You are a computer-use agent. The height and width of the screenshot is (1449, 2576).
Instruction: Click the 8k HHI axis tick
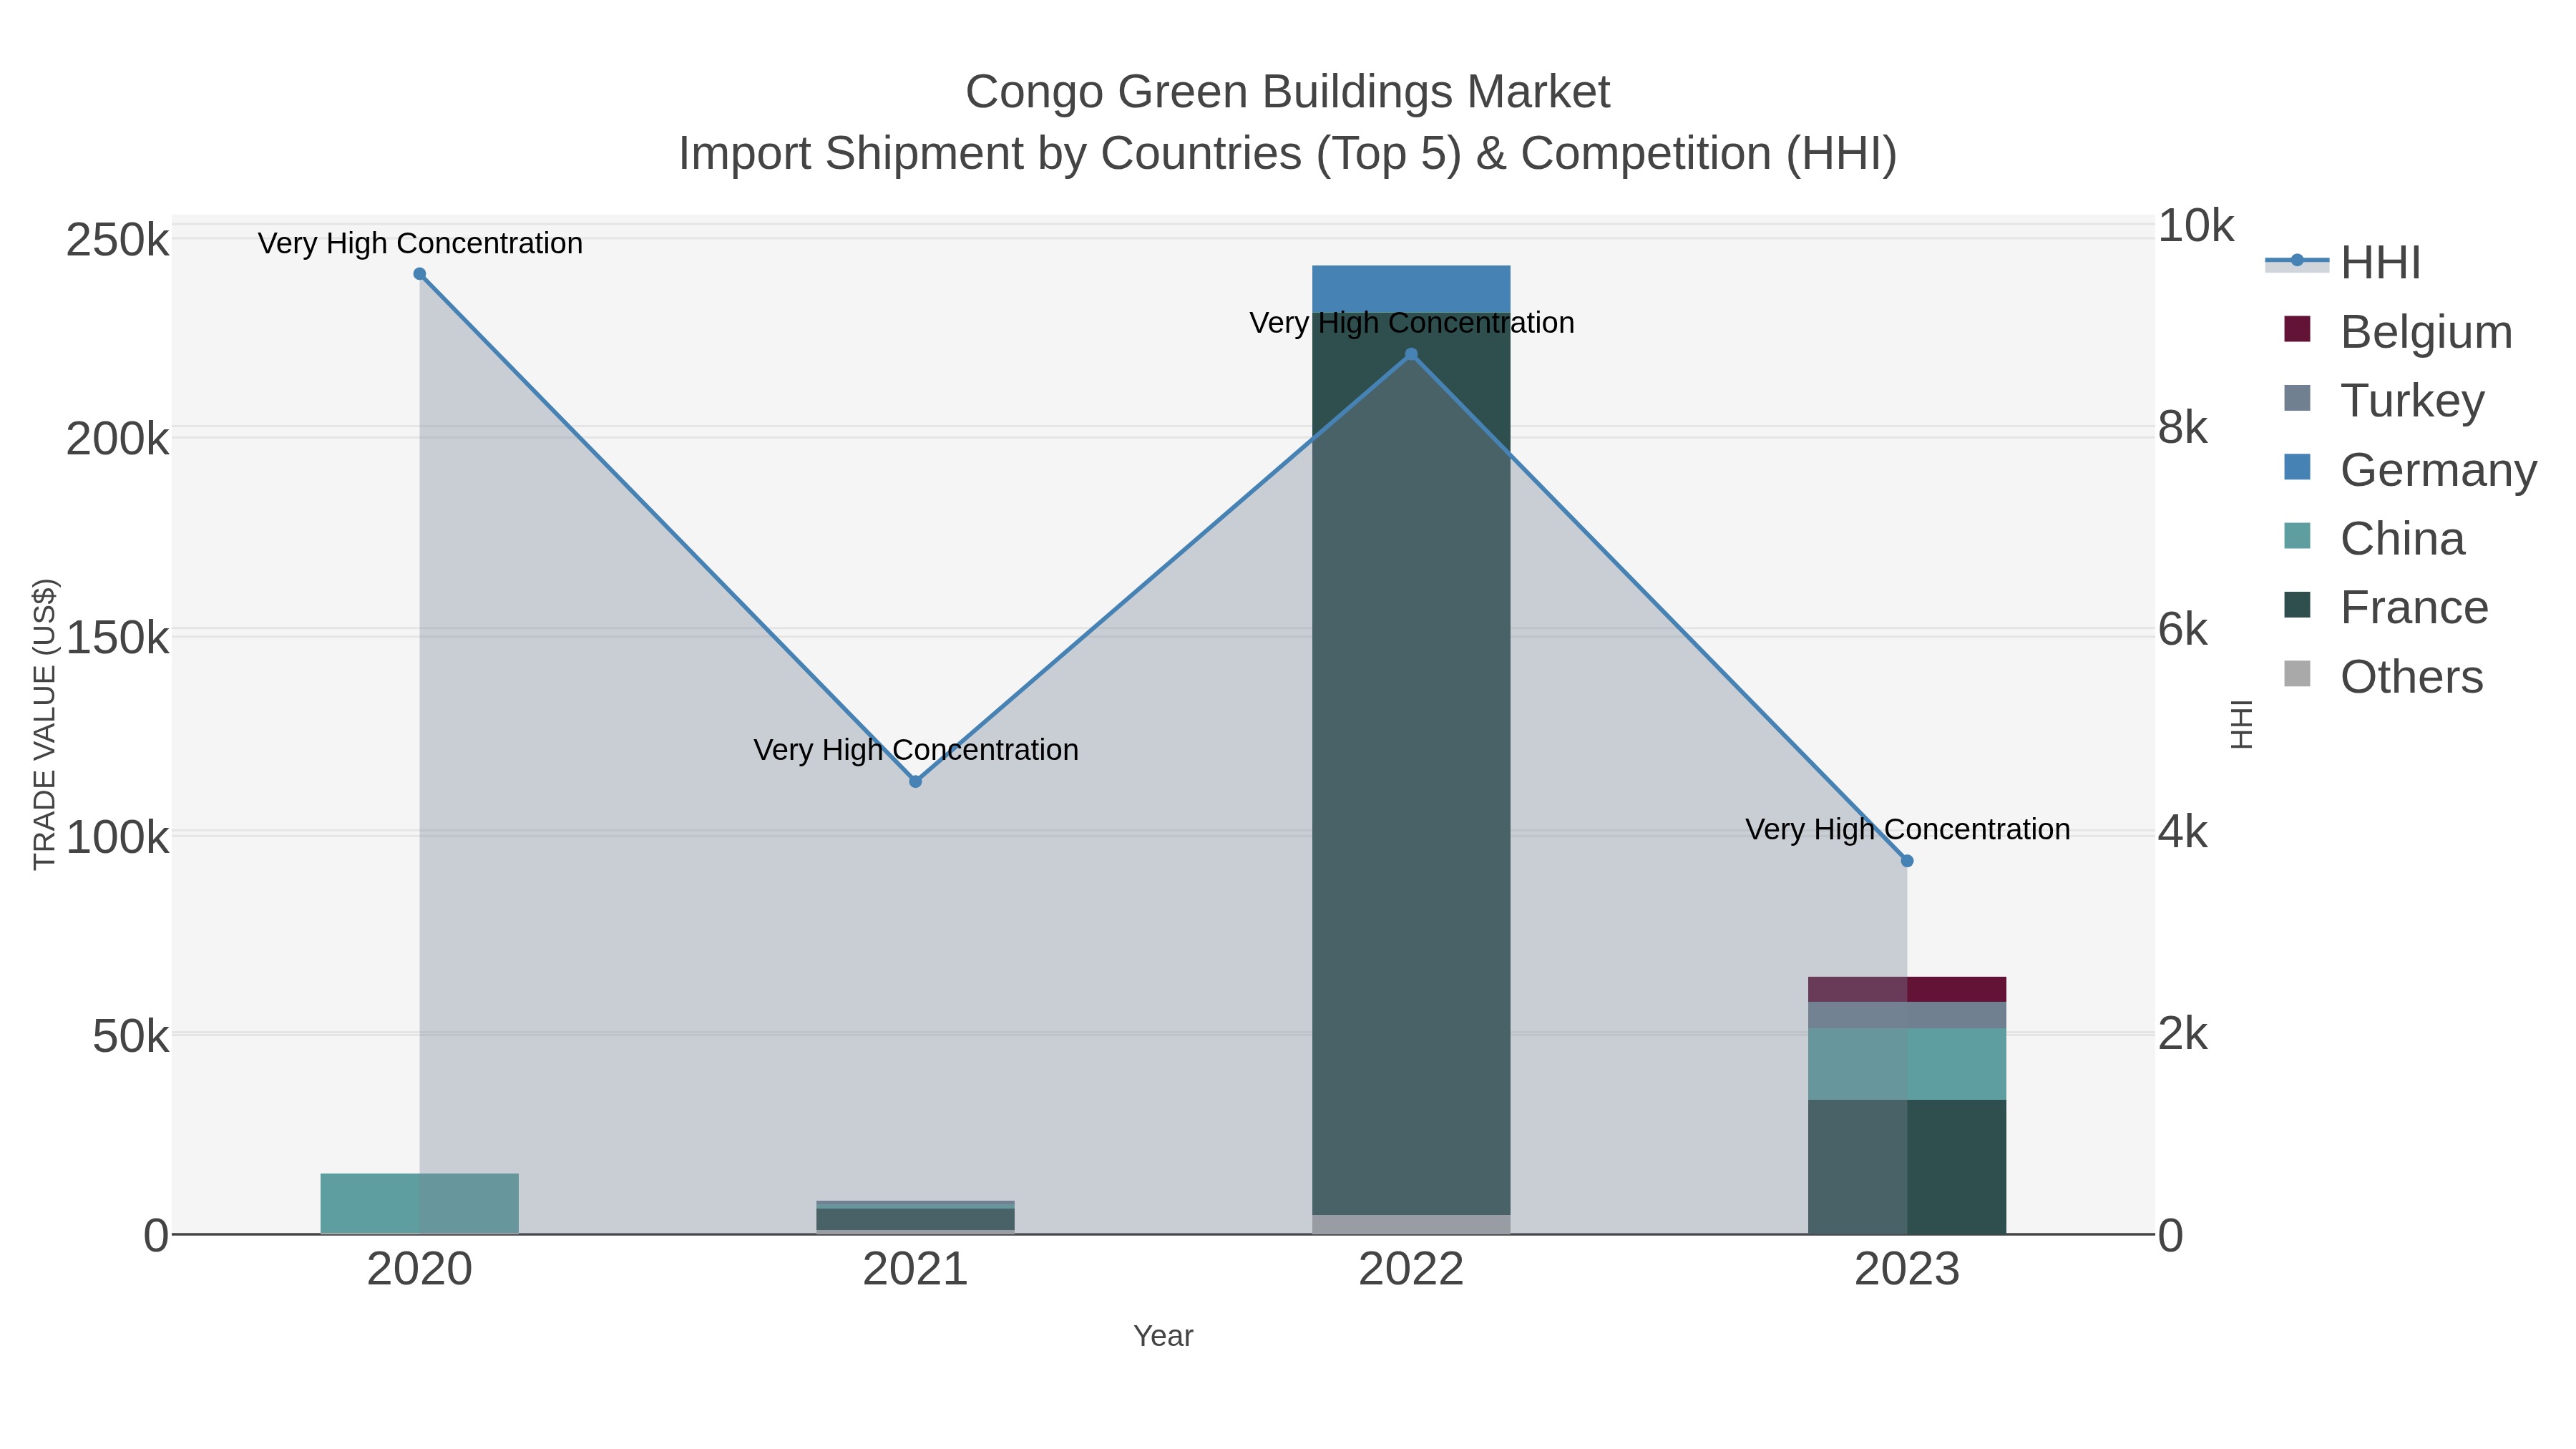click(x=2183, y=428)
